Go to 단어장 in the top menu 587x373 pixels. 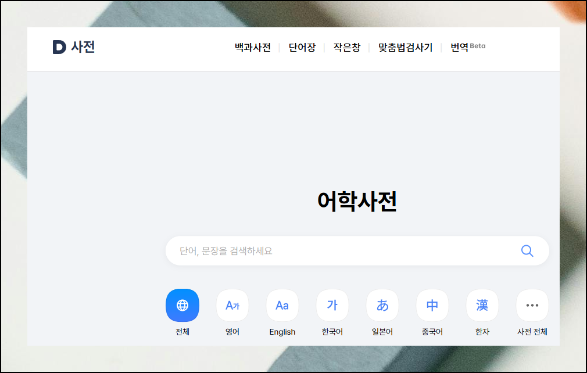(x=302, y=48)
